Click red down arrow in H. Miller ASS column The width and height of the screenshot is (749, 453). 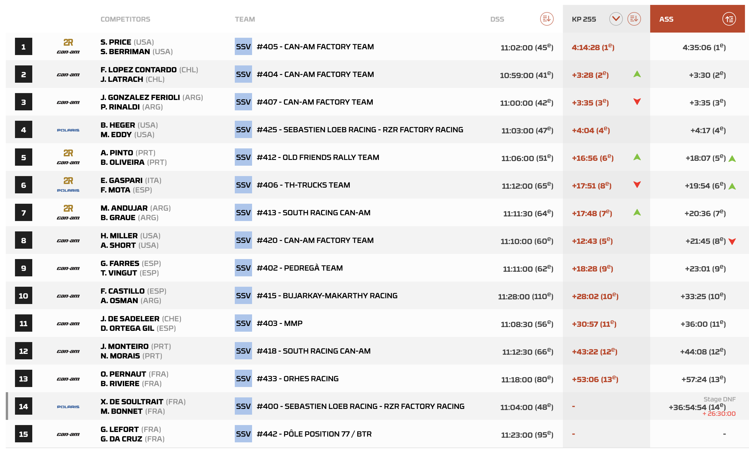coord(732,241)
